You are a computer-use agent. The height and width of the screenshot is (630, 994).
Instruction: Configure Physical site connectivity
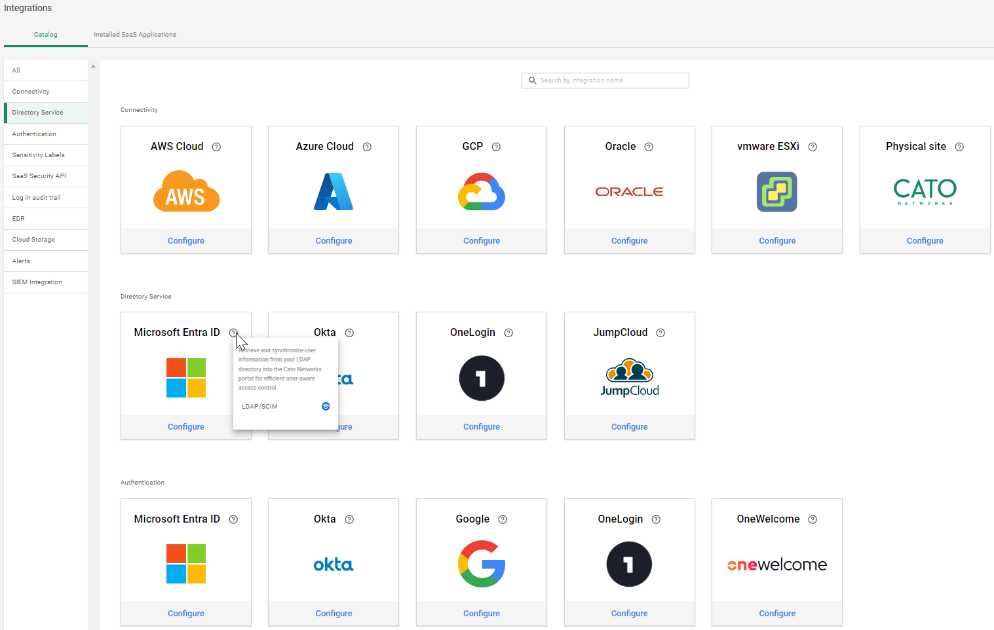[x=925, y=241]
